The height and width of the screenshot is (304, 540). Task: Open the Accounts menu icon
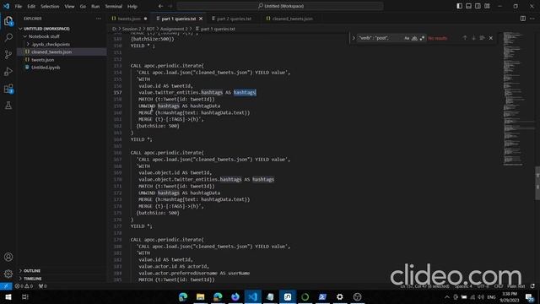click(8, 257)
